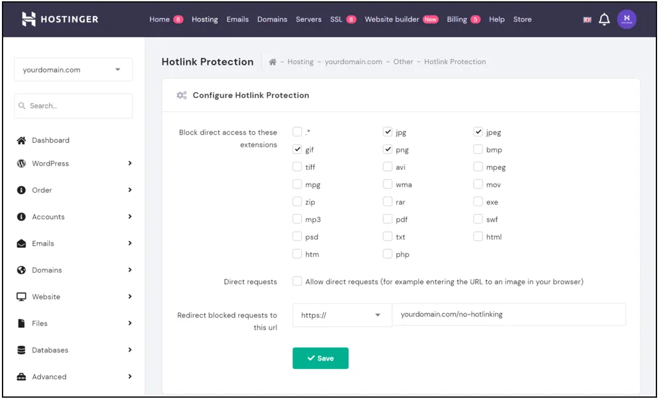Image resolution: width=659 pixels, height=399 pixels.
Task: Click the Domains globe icon in sidebar
Action: click(x=21, y=270)
